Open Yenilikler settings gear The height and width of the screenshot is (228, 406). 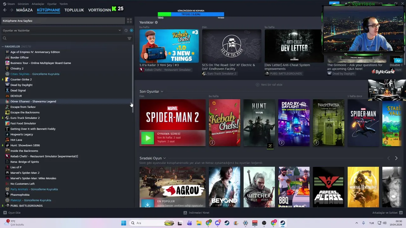(156, 22)
